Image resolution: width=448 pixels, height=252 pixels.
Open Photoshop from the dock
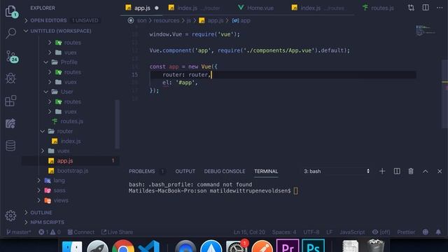tap(314, 246)
